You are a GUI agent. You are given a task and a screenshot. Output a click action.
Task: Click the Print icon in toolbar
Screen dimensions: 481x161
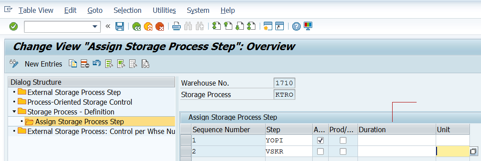tap(176, 26)
